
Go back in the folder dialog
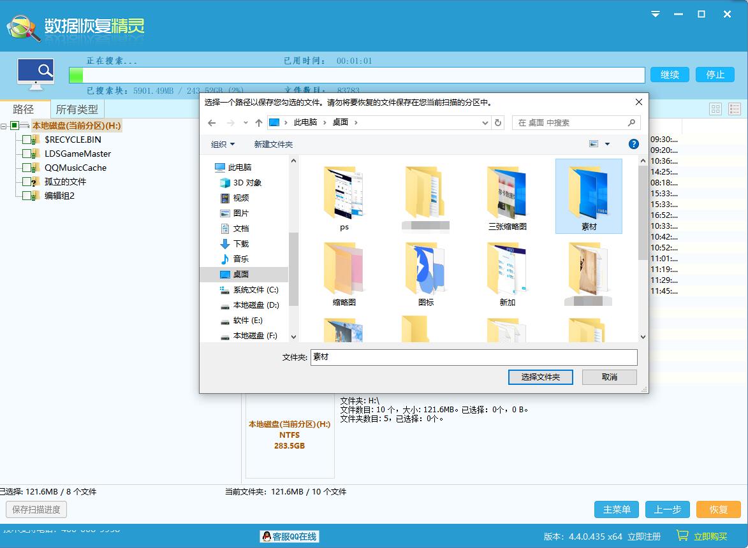point(212,122)
